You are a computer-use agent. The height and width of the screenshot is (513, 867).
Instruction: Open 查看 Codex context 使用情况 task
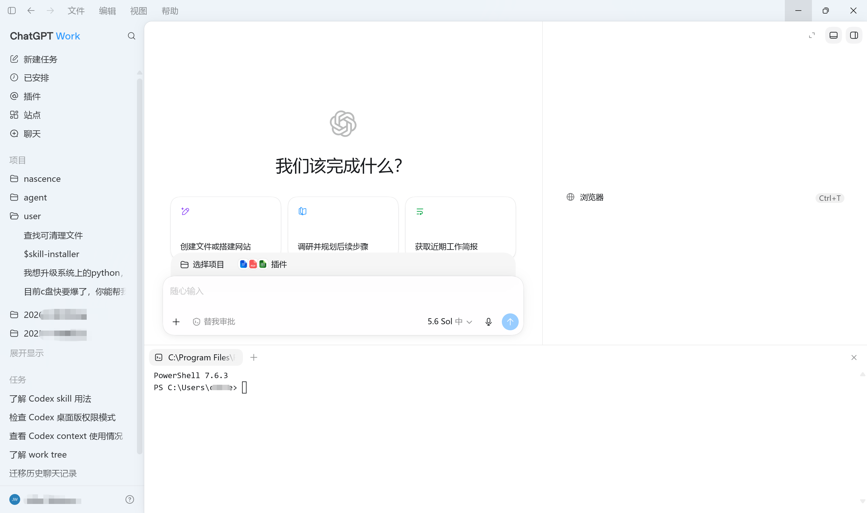pyautogui.click(x=66, y=436)
